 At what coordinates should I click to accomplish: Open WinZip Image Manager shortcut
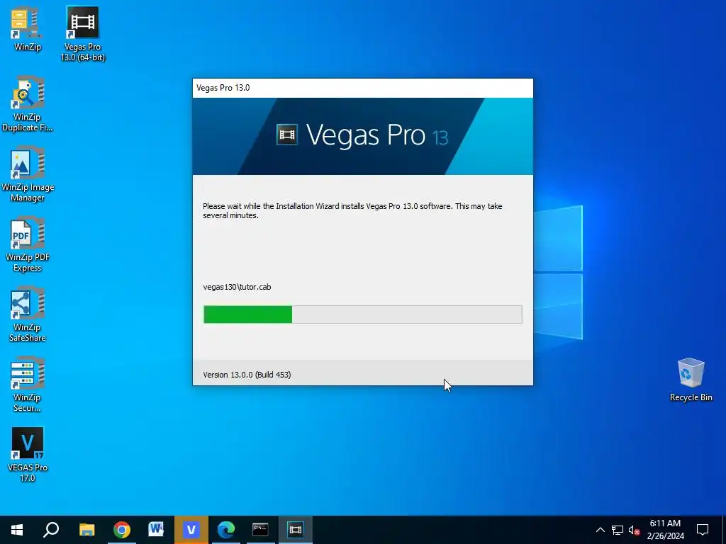(28, 174)
